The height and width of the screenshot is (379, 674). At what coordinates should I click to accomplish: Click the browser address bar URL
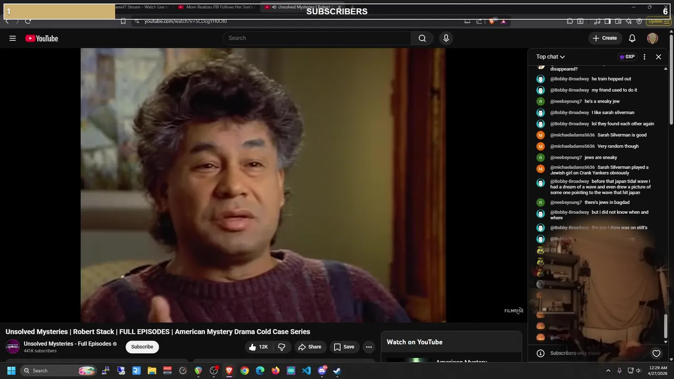pos(185,21)
